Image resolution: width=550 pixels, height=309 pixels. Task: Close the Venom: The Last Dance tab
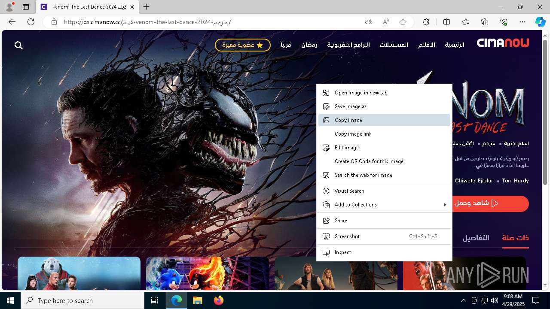132,7
